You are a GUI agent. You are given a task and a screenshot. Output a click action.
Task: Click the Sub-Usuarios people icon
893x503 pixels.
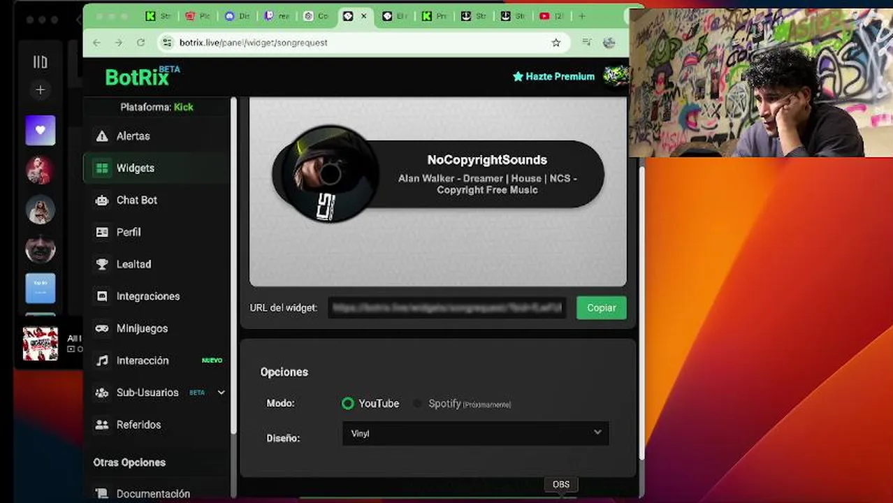pos(102,393)
